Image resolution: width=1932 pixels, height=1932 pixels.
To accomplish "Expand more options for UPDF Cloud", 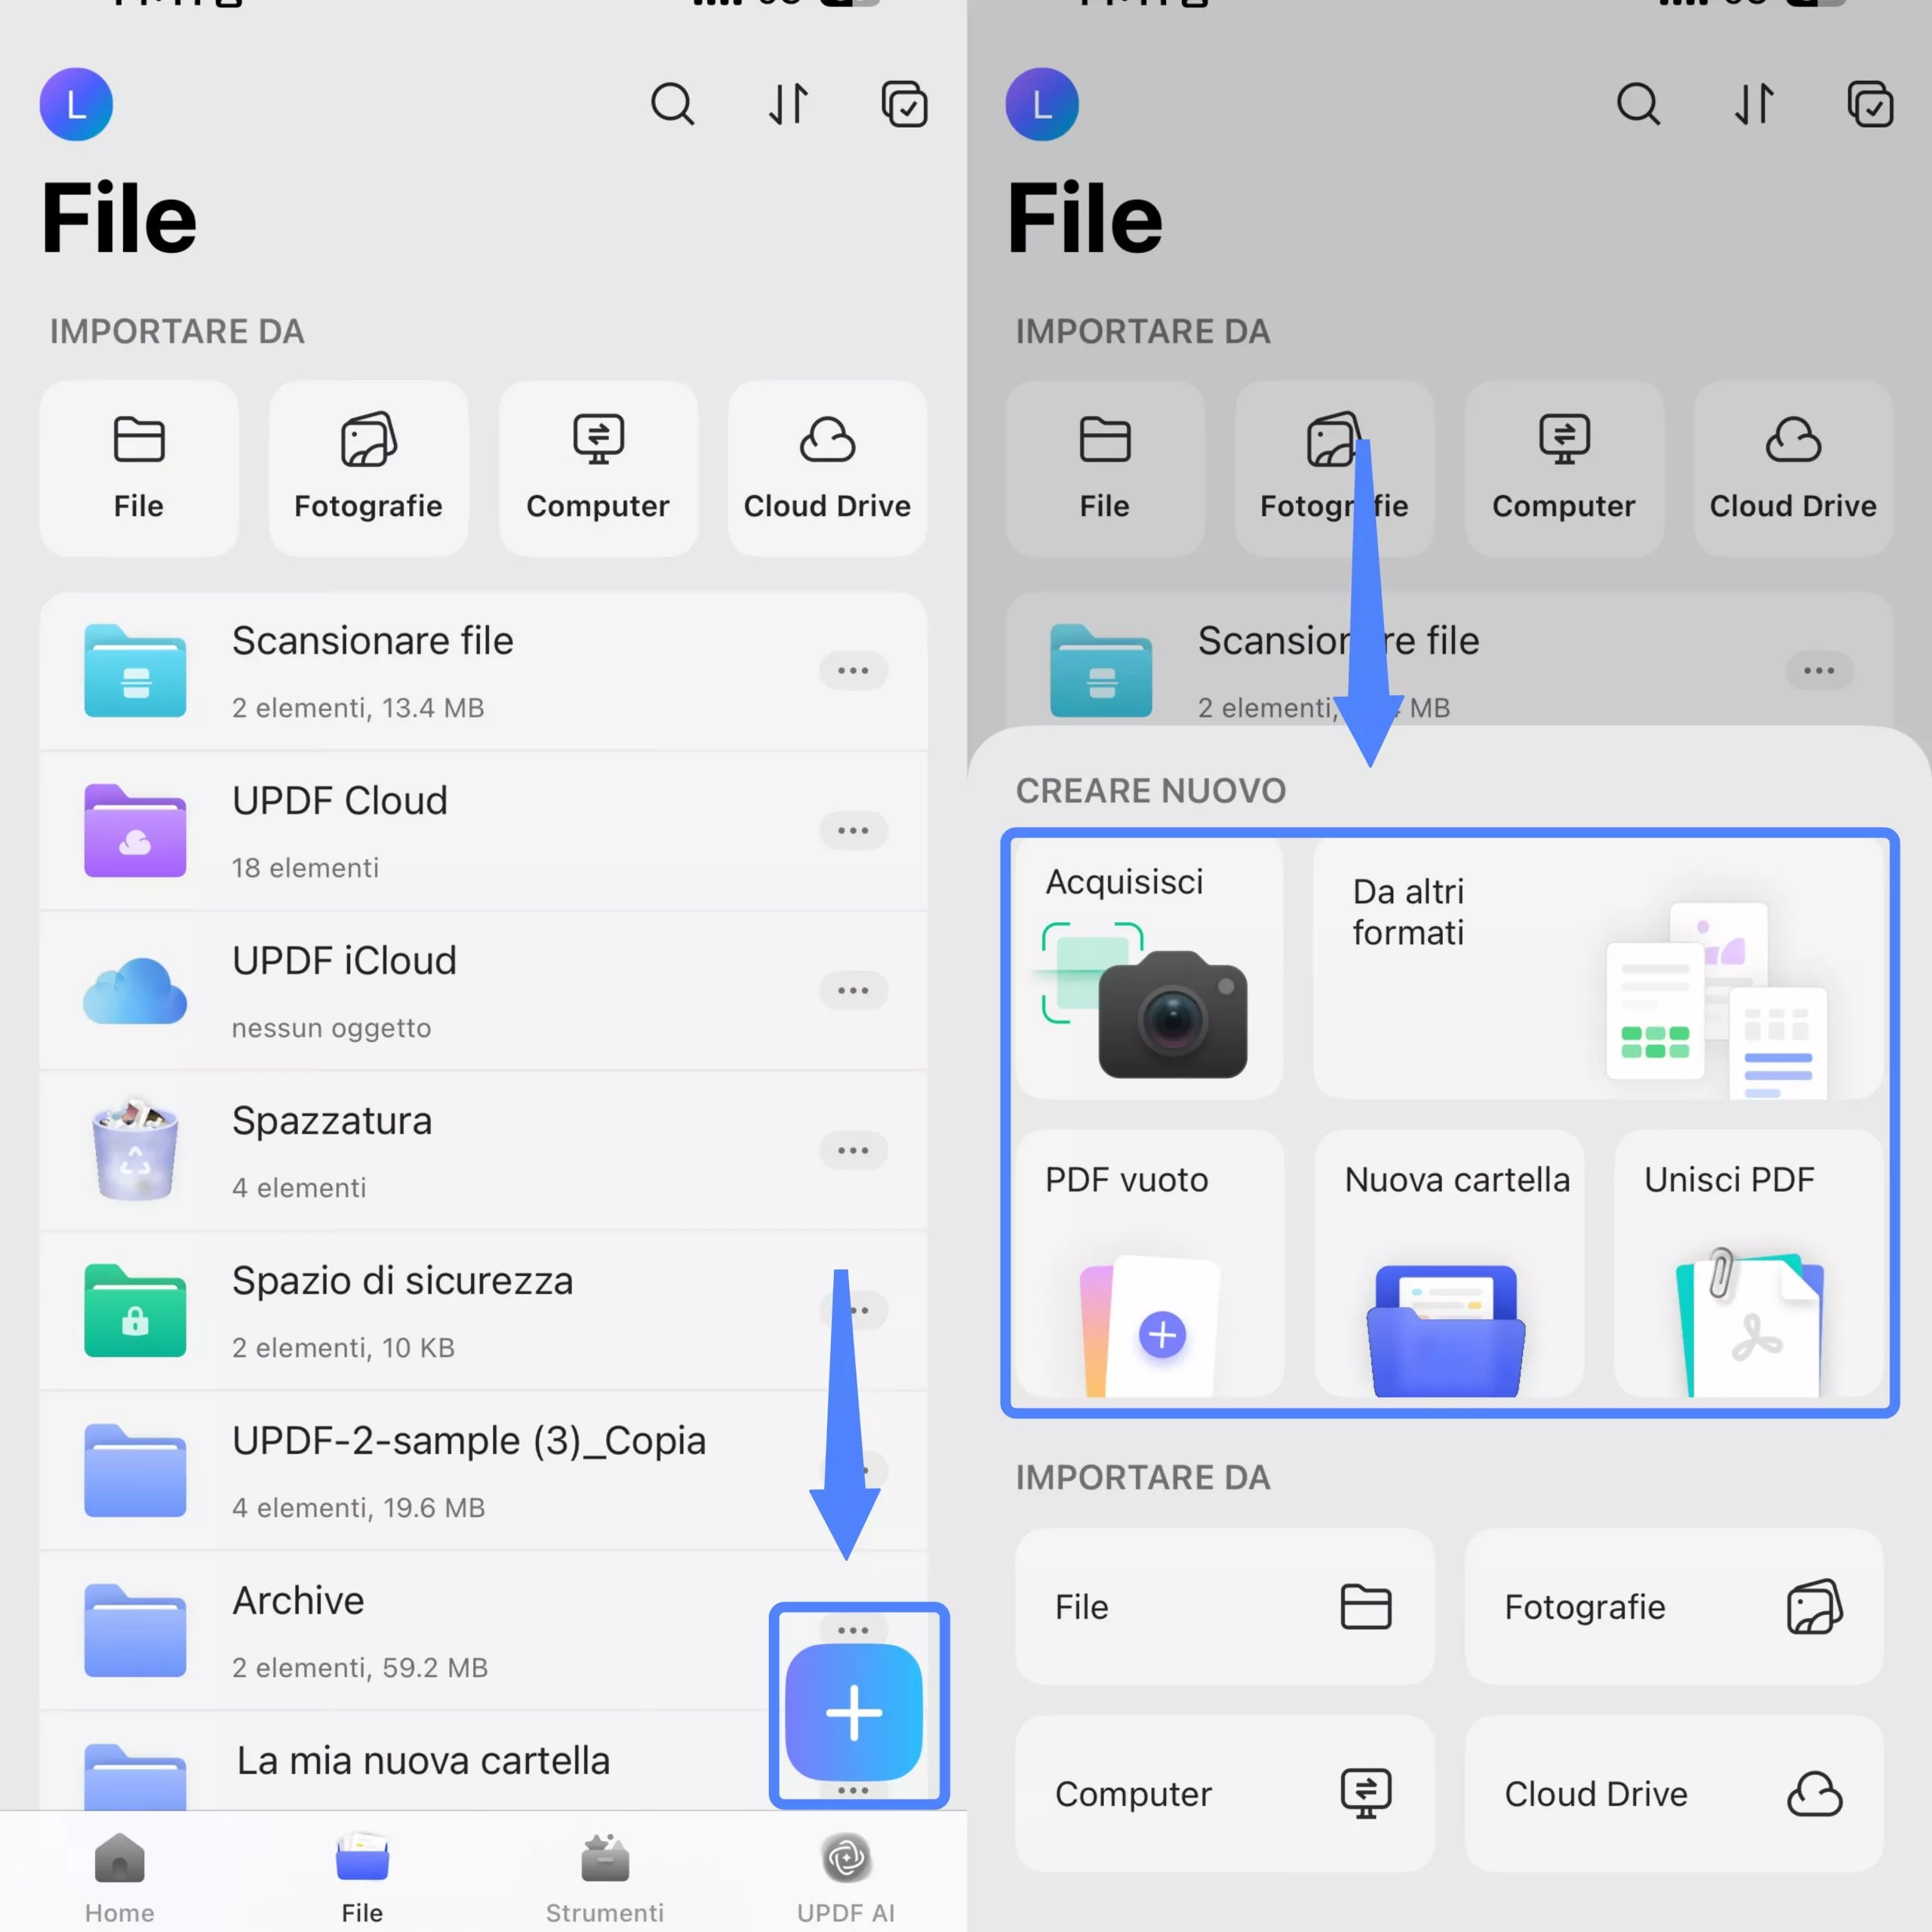I will (x=853, y=830).
